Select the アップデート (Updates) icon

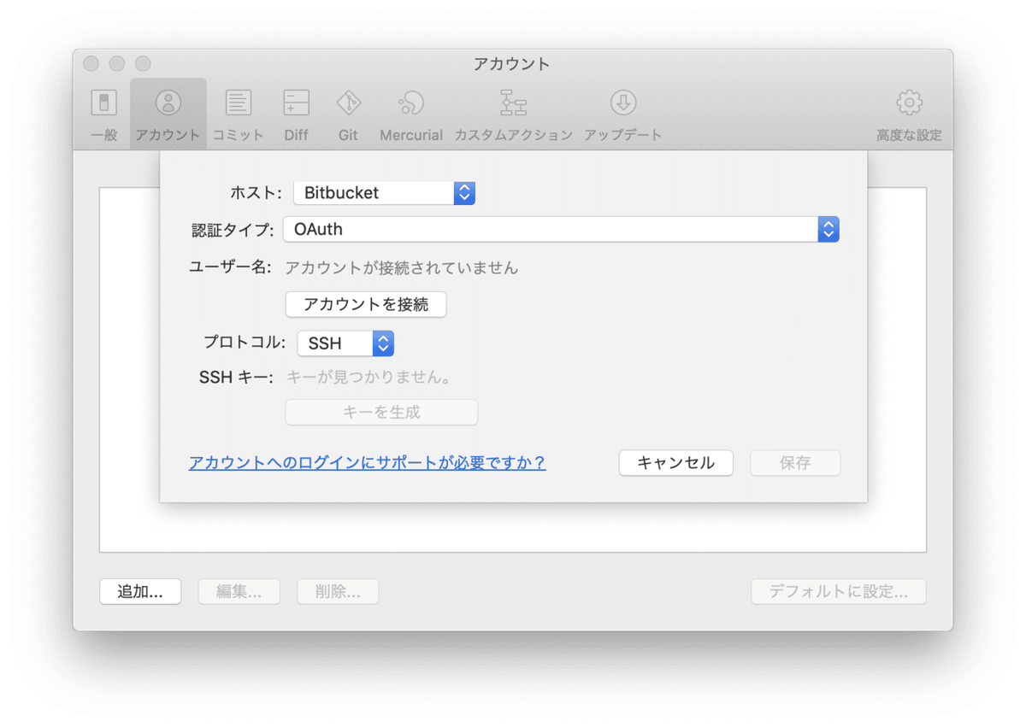coord(623,111)
